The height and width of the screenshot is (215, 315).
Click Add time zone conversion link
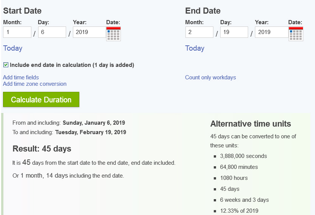click(x=34, y=84)
